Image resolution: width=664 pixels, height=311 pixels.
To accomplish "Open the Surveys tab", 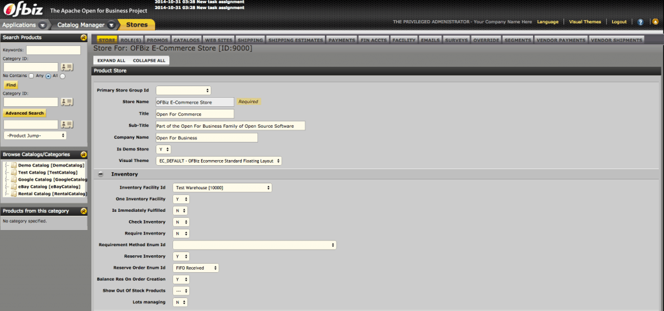I will tap(456, 40).
